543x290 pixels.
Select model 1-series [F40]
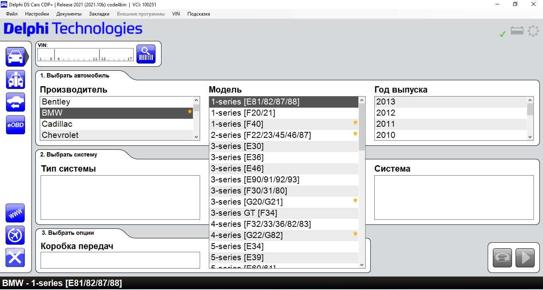pos(284,124)
